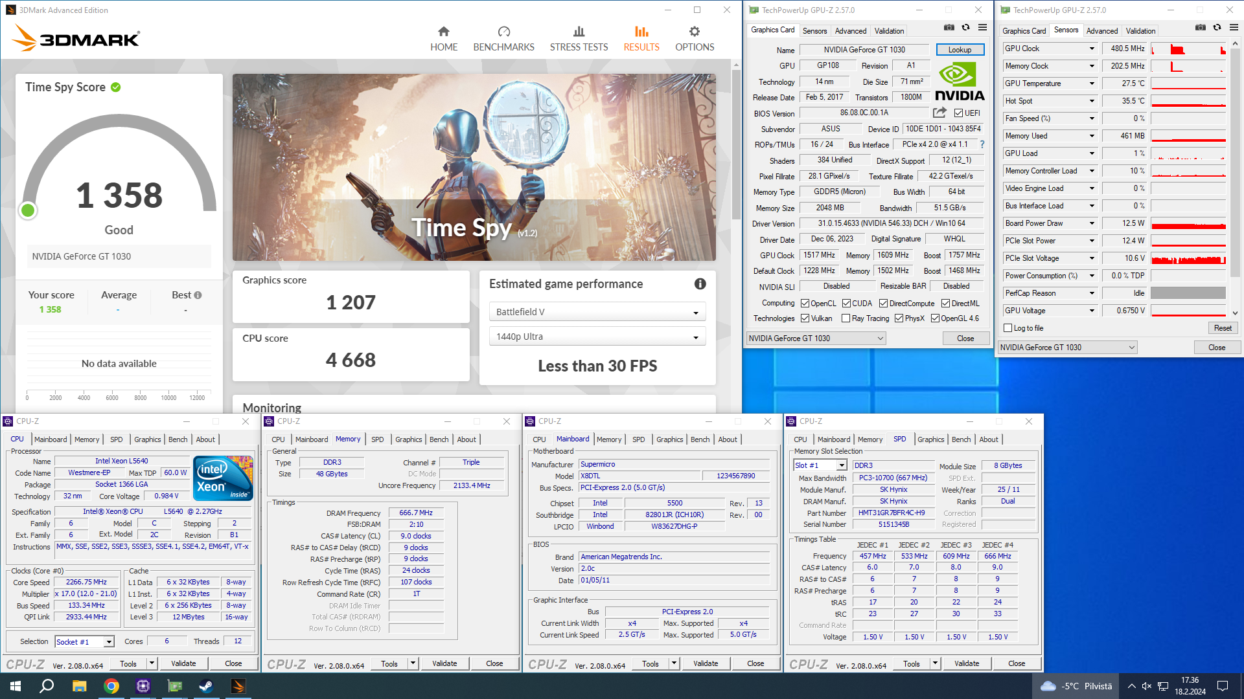
Task: Open File Explorer from taskbar
Action: pyautogui.click(x=79, y=686)
